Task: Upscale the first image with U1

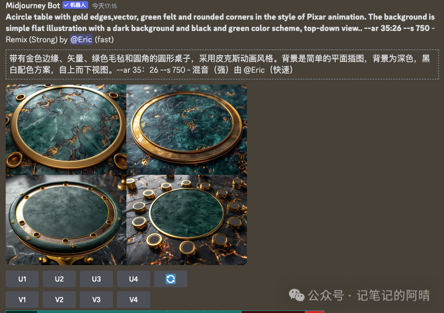Action: pos(22,279)
